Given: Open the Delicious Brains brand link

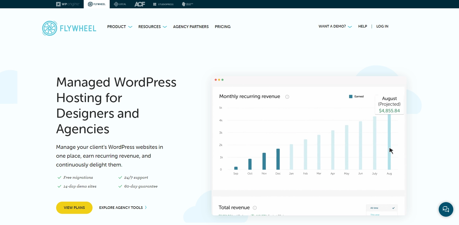Looking at the screenshot, I should click(187, 4).
